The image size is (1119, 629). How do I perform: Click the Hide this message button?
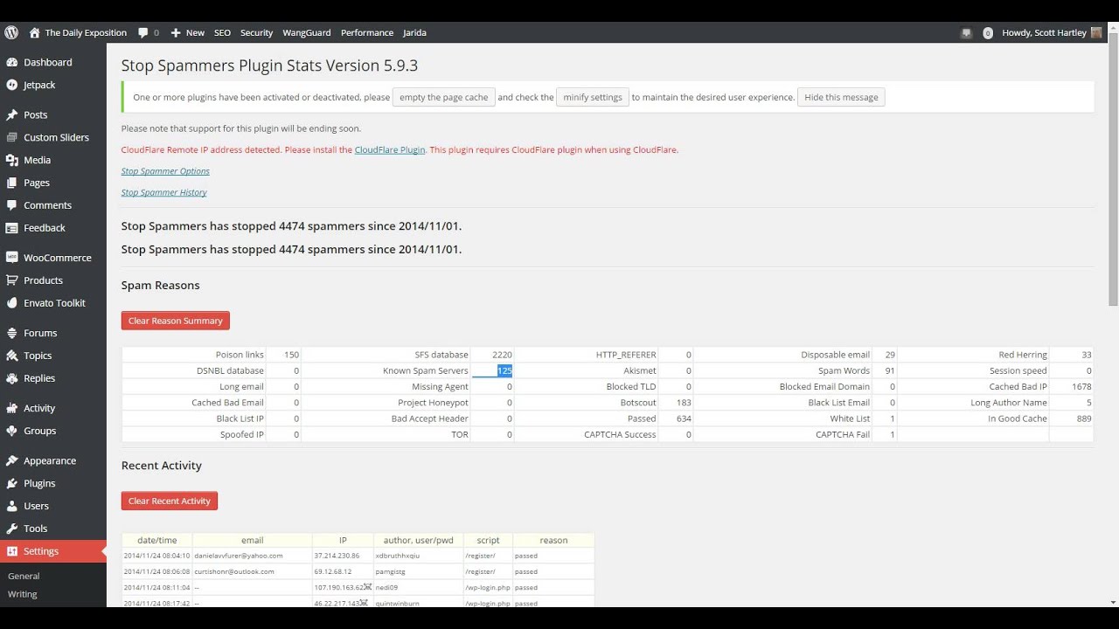(841, 97)
